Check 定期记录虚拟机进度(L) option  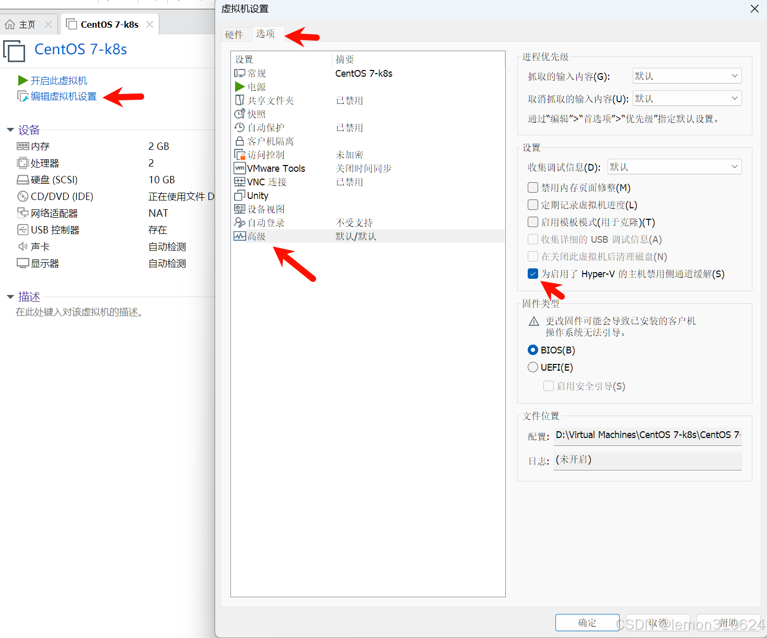[x=533, y=205]
